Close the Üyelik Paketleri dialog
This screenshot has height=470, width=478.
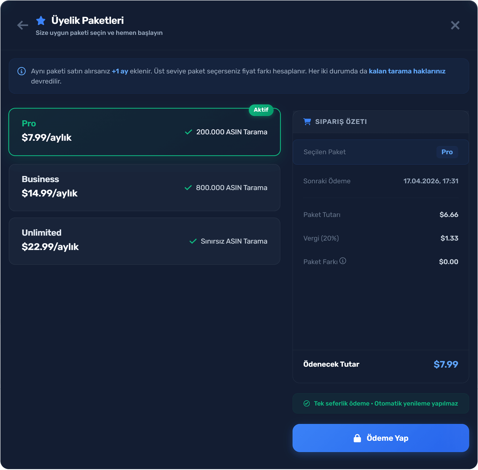click(x=455, y=25)
